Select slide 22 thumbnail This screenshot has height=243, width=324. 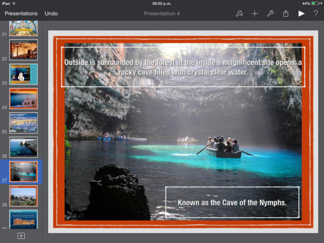click(x=23, y=50)
